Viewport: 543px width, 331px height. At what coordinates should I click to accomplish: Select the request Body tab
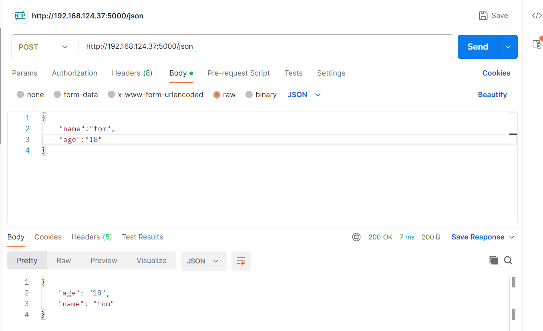[x=181, y=73]
